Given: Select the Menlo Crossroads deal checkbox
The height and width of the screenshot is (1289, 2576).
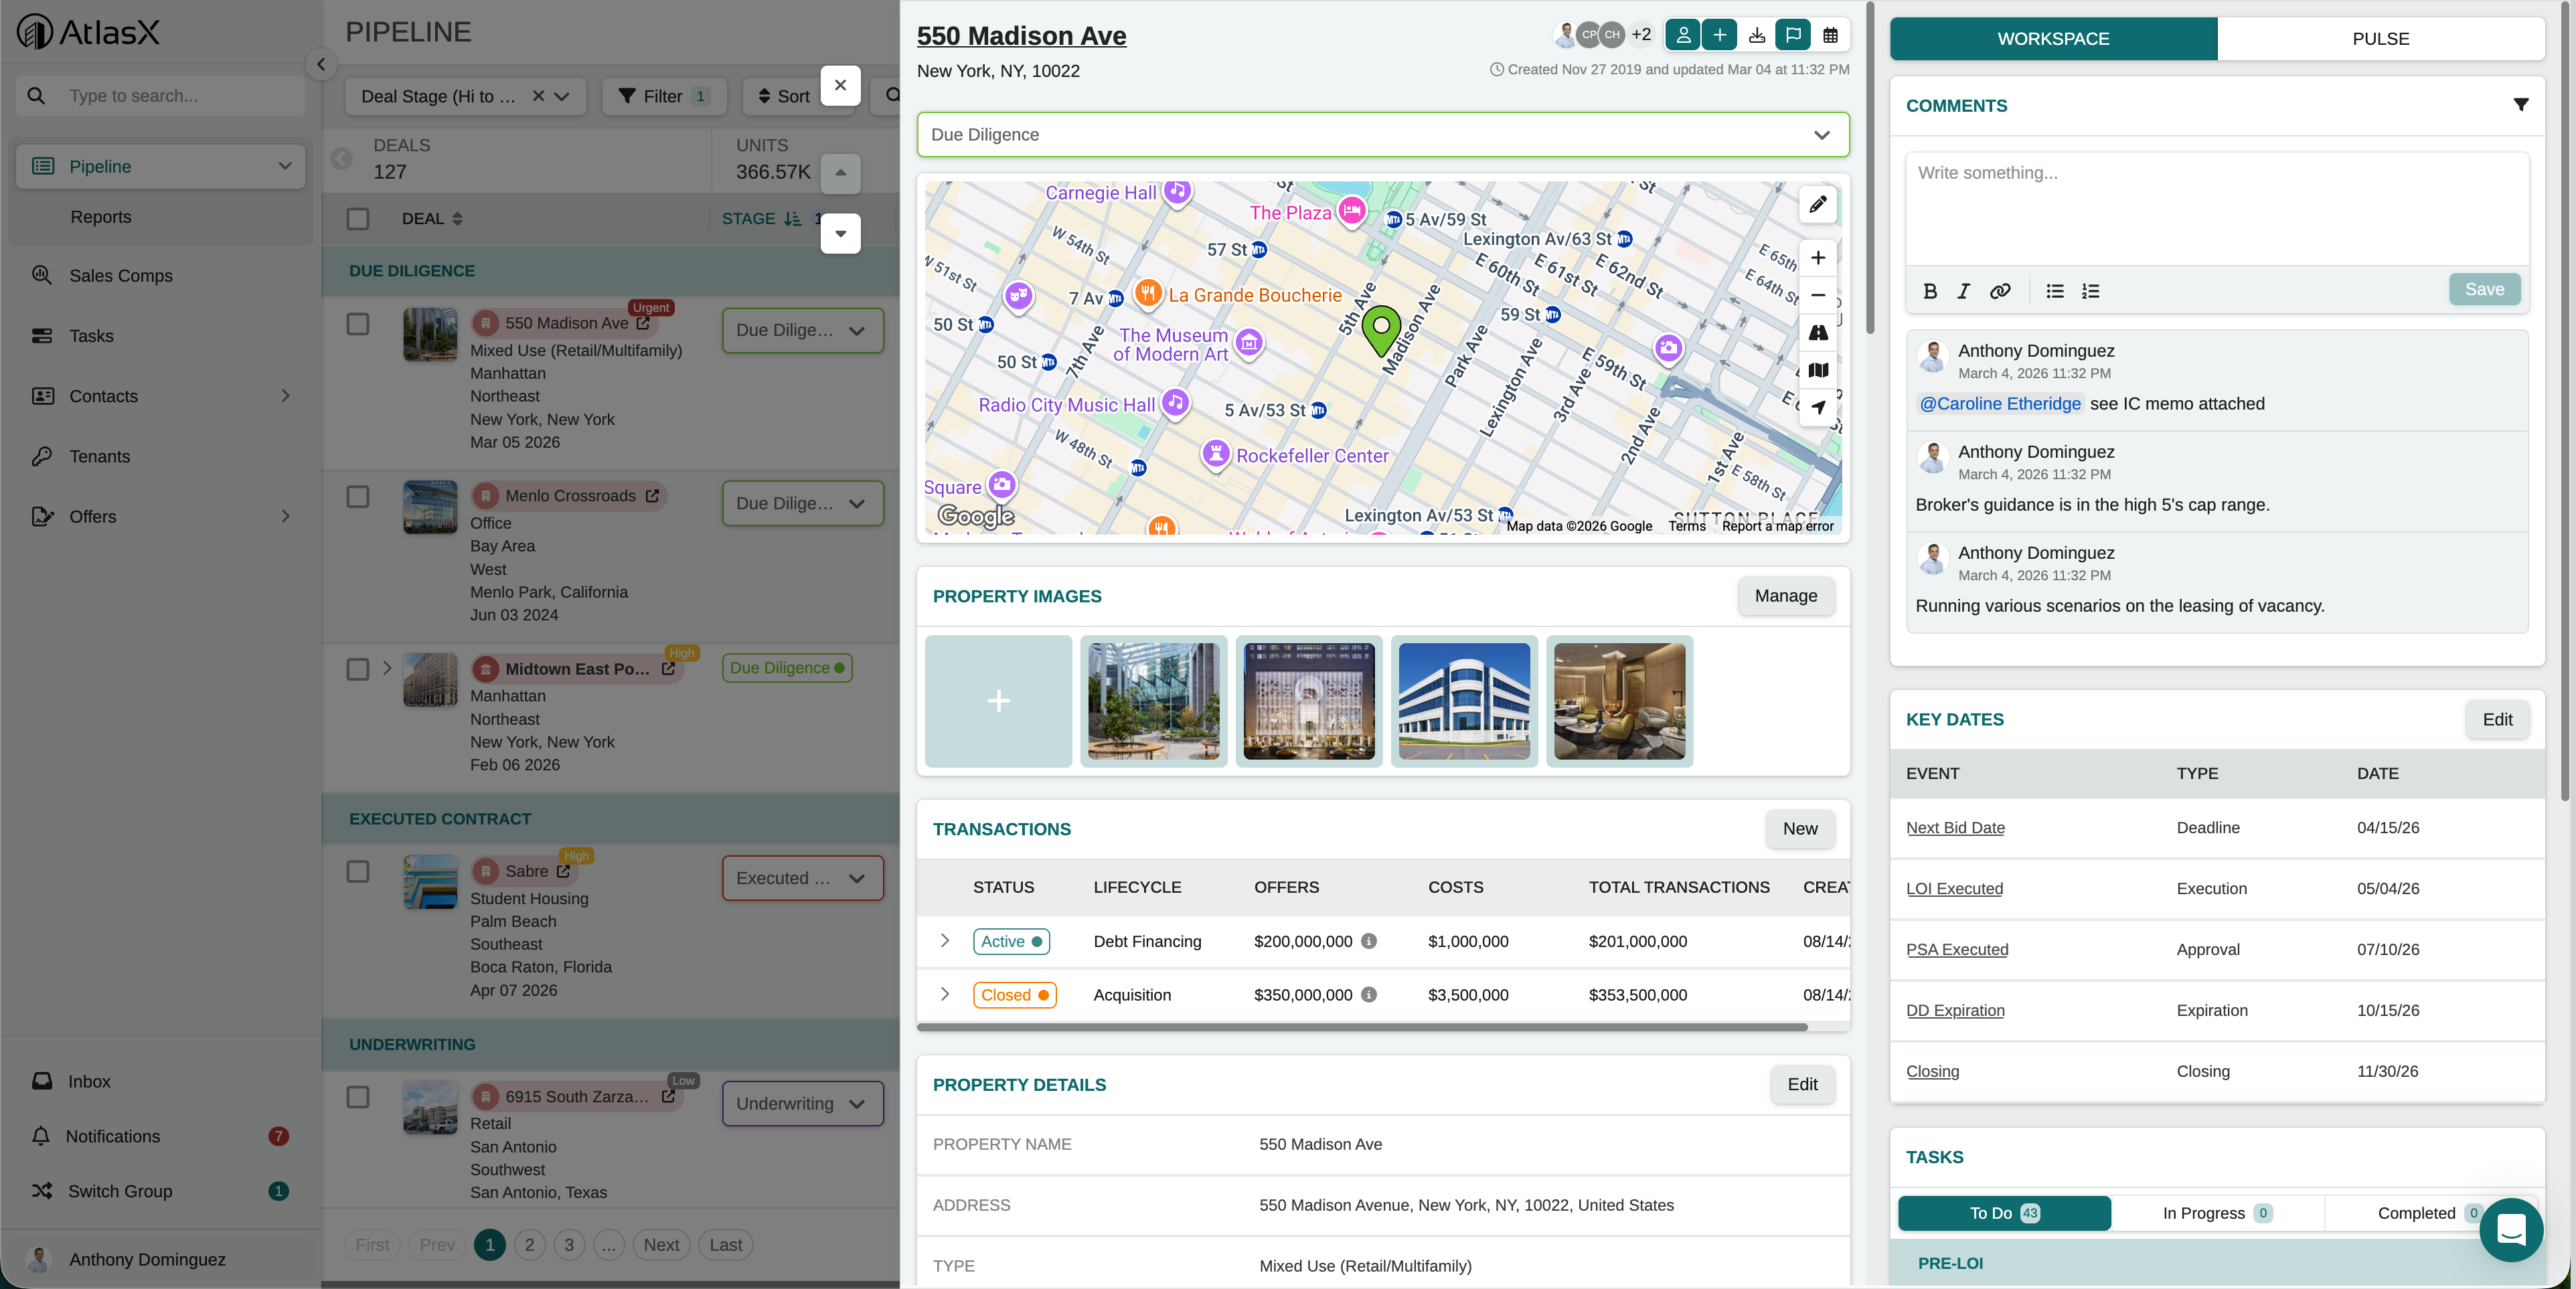Looking at the screenshot, I should [x=357, y=497].
